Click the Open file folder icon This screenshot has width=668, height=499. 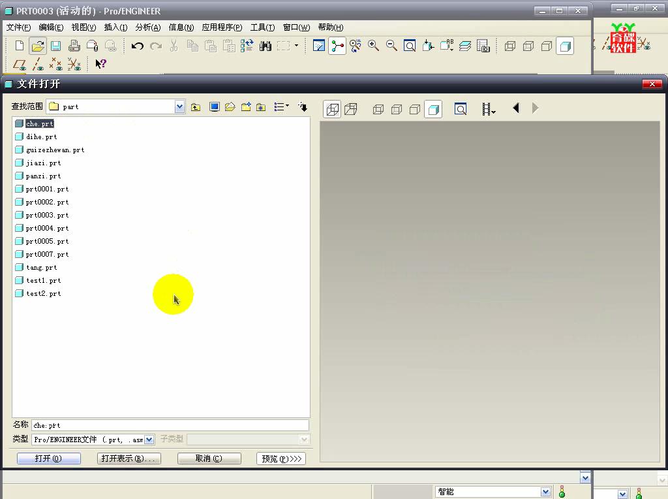click(38, 46)
